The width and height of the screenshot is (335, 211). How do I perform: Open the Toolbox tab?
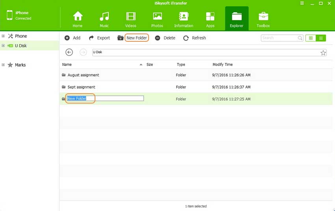tap(263, 19)
